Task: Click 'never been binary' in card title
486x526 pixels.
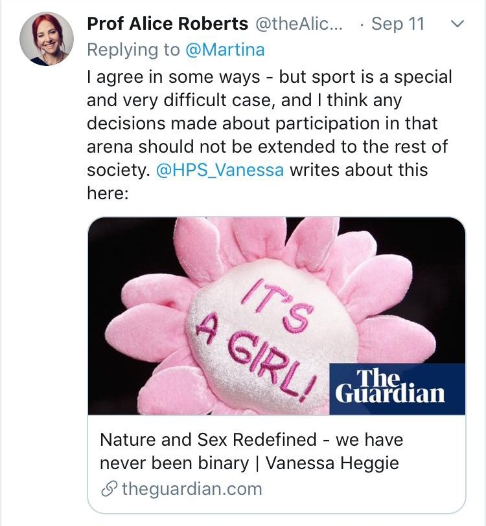Action: [x=174, y=463]
